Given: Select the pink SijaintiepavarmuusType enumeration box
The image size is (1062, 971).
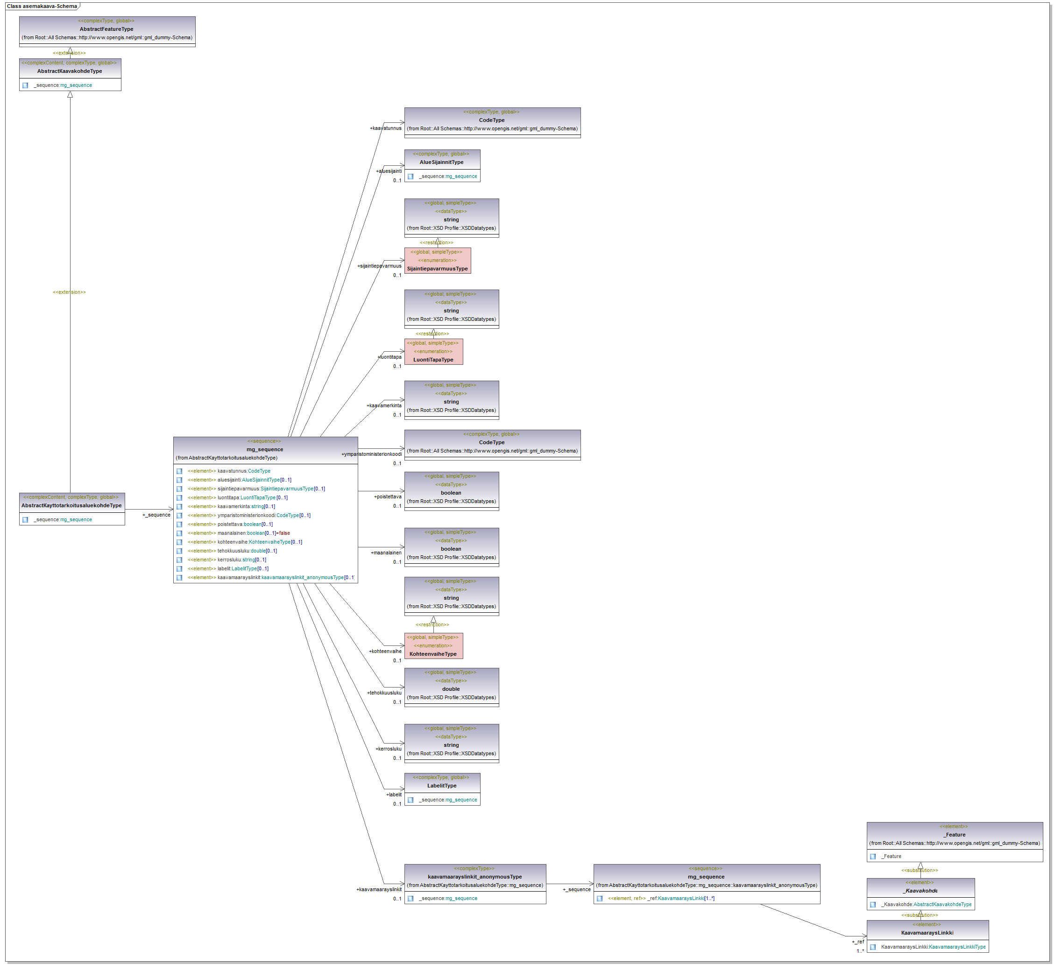Looking at the screenshot, I should click(x=437, y=261).
